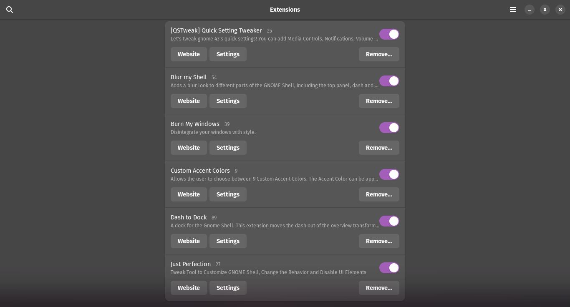Remove the Just Perfection extension
The height and width of the screenshot is (307, 570).
point(379,288)
